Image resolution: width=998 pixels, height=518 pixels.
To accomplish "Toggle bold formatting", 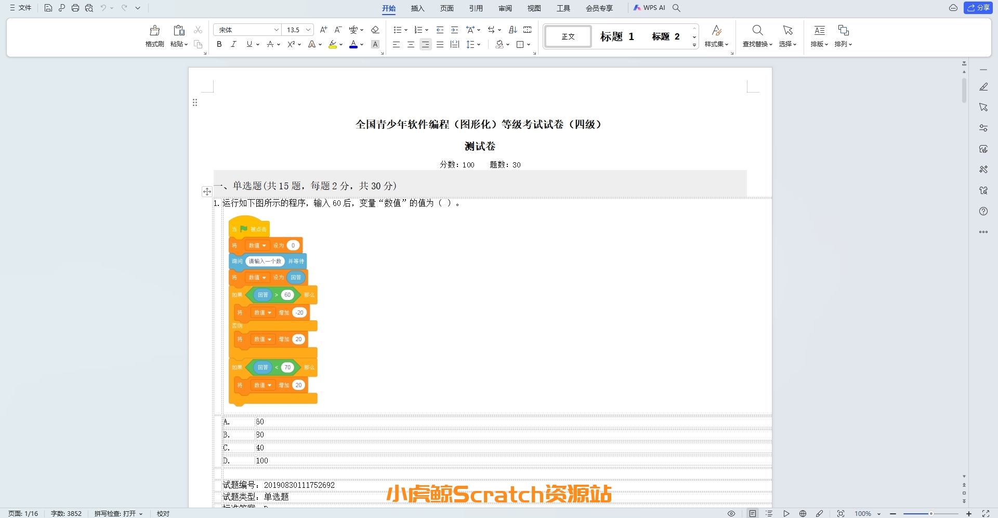I will pos(219,45).
